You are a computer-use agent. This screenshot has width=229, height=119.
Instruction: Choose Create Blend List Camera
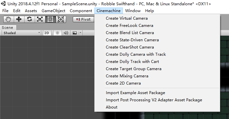point(157,33)
